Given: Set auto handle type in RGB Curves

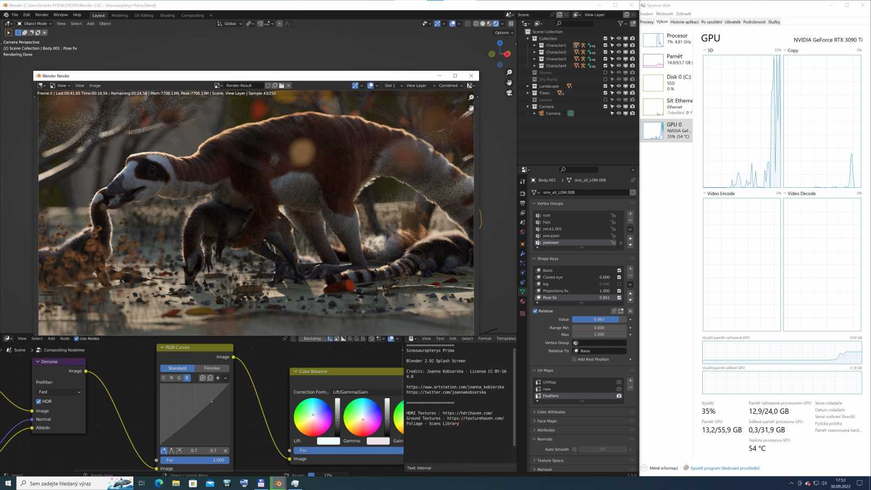Looking at the screenshot, I should [164, 450].
